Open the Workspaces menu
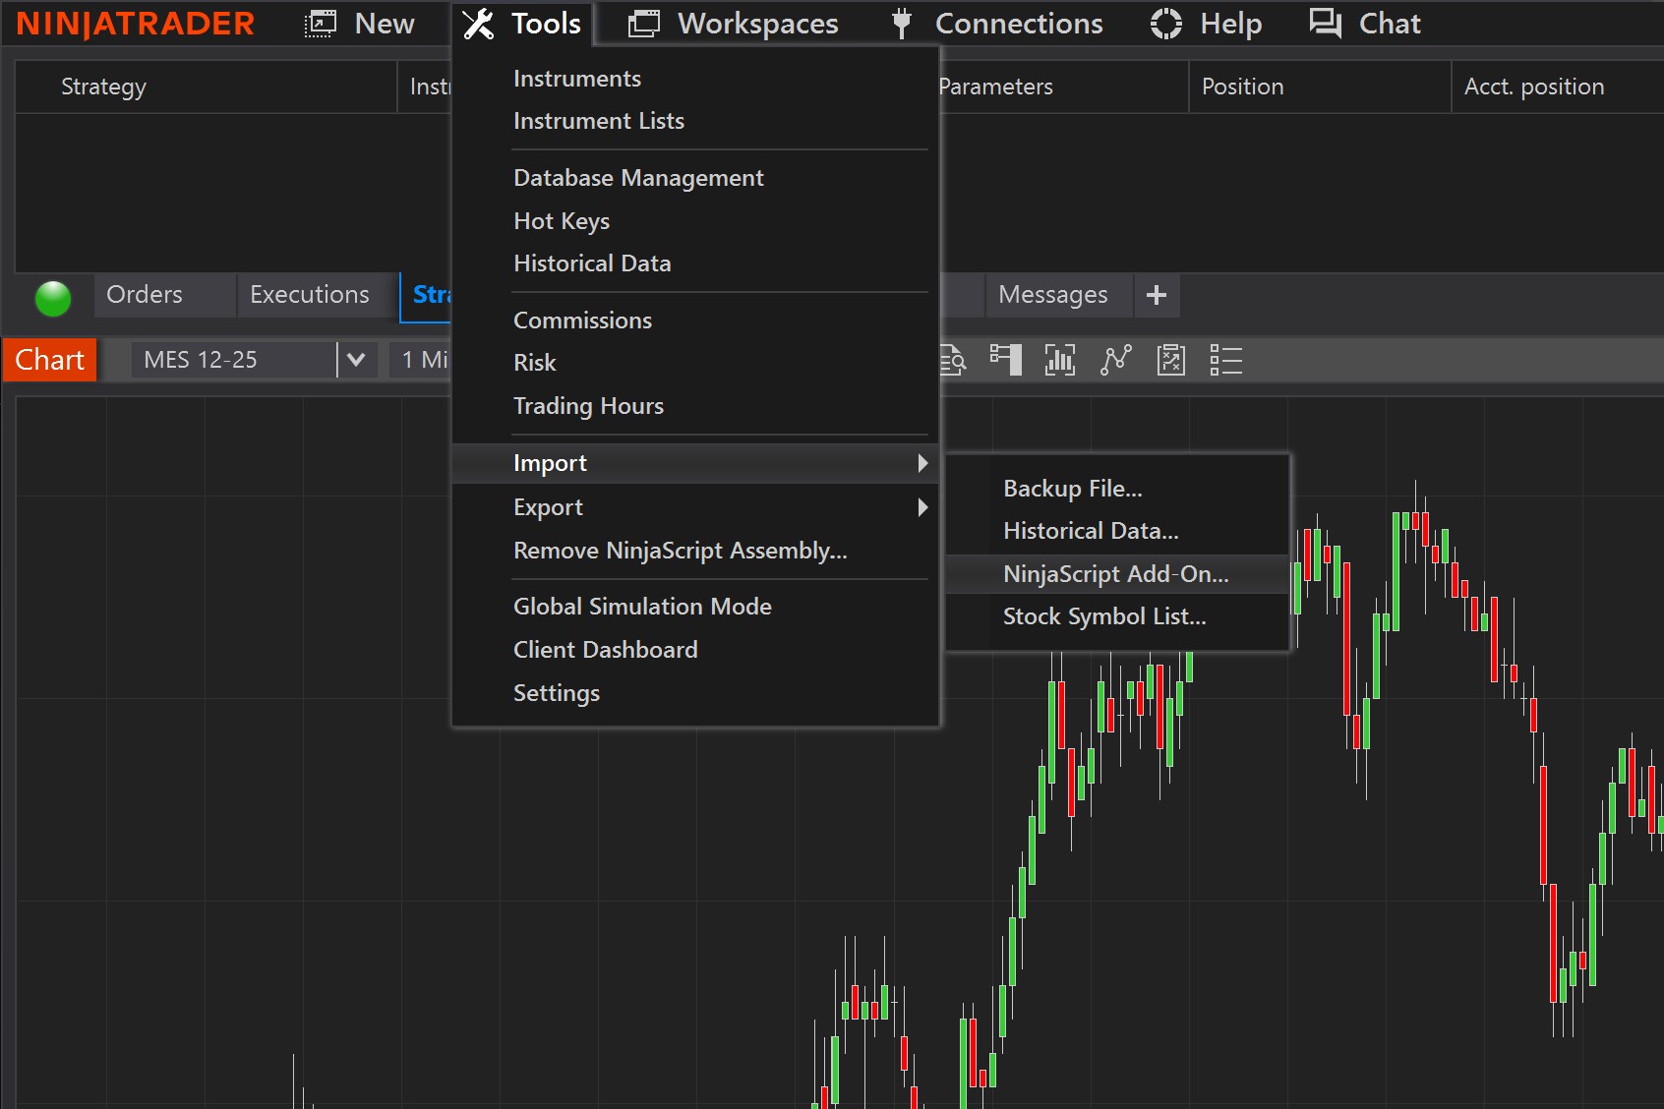Image resolution: width=1664 pixels, height=1109 pixels. pos(734,24)
